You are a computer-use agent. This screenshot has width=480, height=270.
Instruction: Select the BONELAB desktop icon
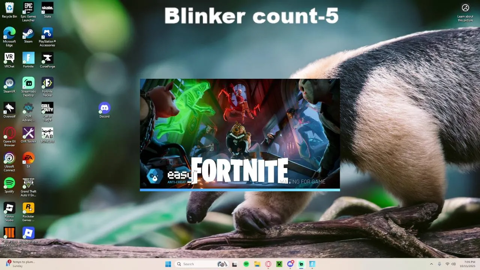47,135
